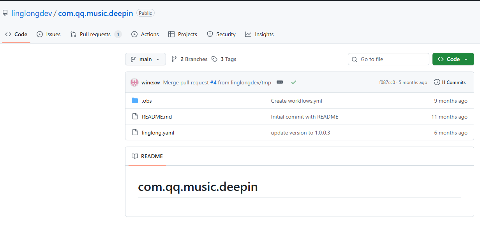Open the Security tab
Viewport: 480px width, 236px height.
click(x=221, y=34)
